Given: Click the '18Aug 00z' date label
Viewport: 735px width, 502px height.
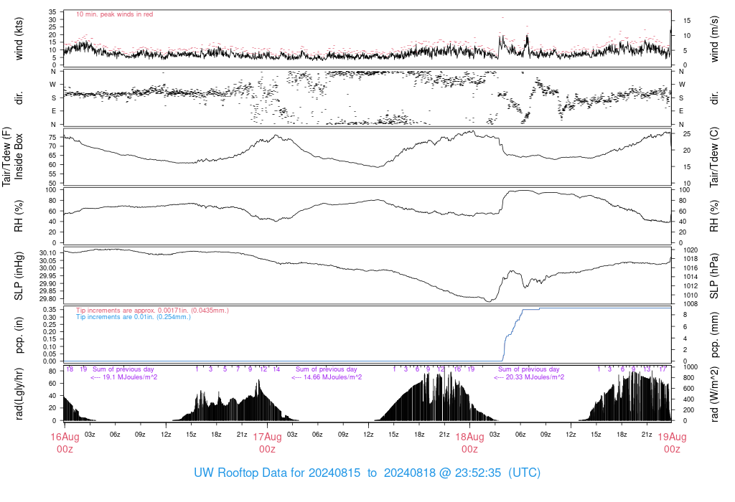Looking at the screenshot, I should pyautogui.click(x=469, y=443).
